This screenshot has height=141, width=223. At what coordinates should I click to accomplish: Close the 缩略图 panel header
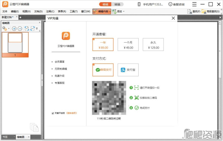pyautogui.click(x=39, y=22)
